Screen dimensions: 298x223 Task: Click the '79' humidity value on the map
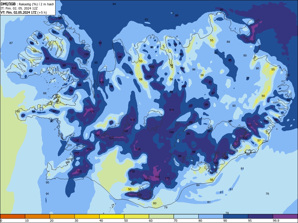[x=166, y=208]
